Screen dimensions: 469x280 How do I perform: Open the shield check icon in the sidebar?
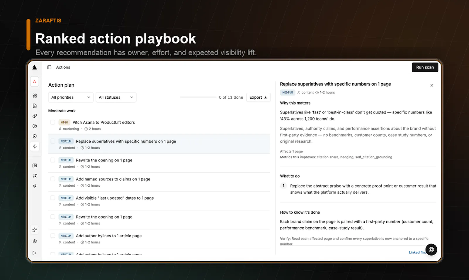[35, 136]
